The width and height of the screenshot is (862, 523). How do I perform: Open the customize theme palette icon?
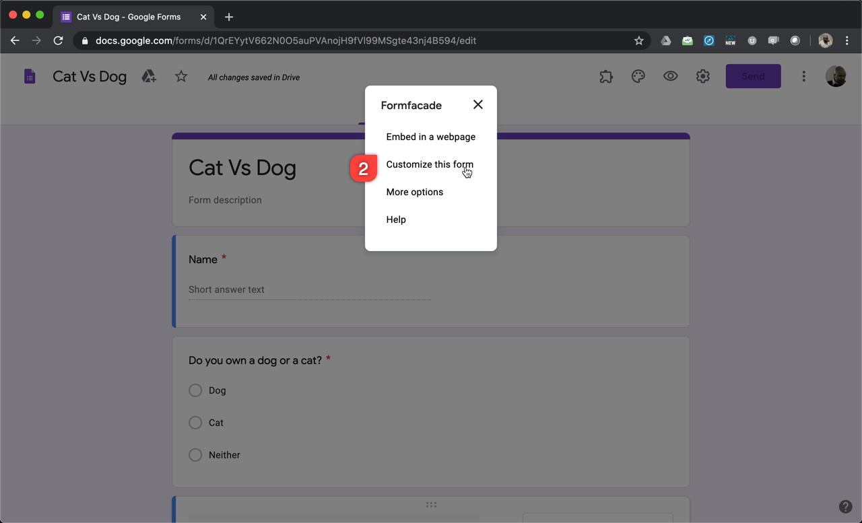(638, 77)
